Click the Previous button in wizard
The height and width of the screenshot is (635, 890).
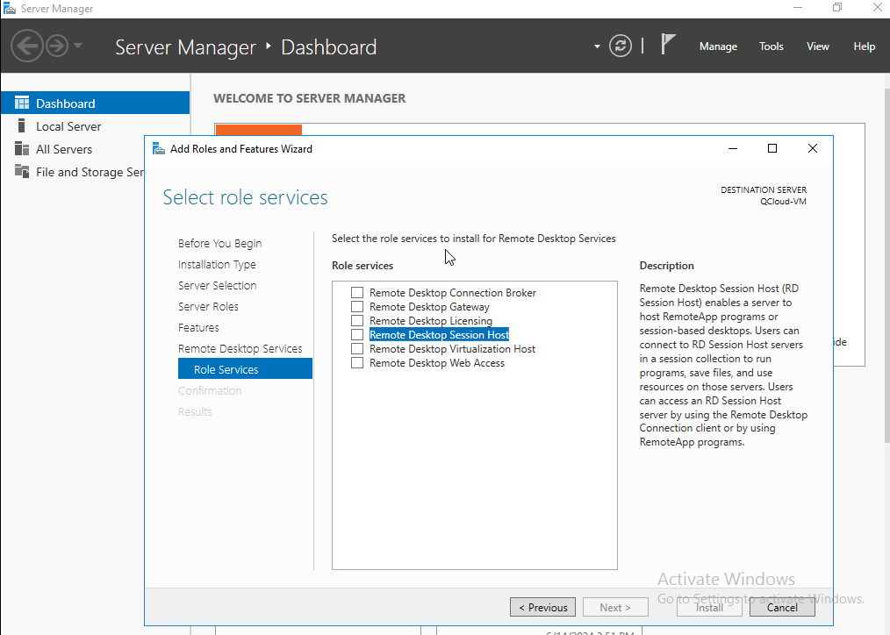pyautogui.click(x=542, y=607)
